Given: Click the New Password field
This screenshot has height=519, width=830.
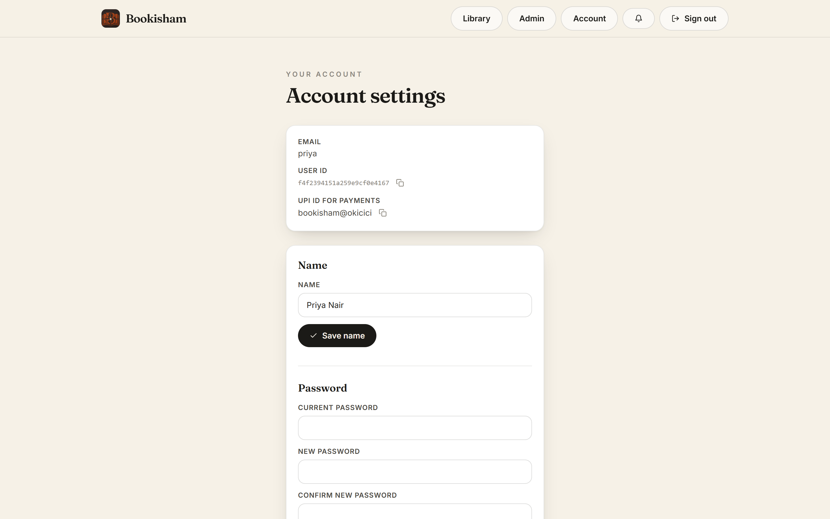Looking at the screenshot, I should (415, 472).
